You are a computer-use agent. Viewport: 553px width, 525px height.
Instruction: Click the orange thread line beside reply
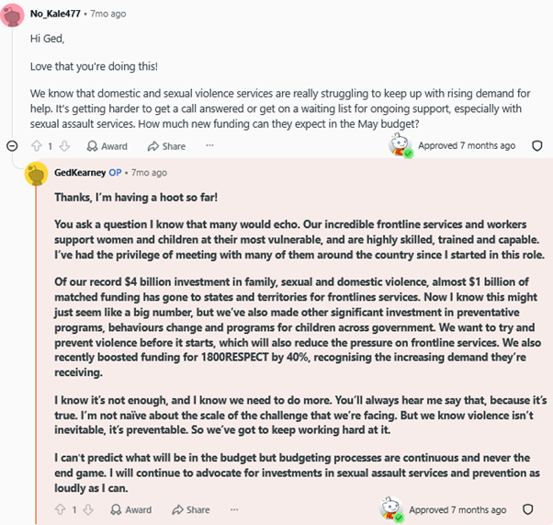point(36,355)
